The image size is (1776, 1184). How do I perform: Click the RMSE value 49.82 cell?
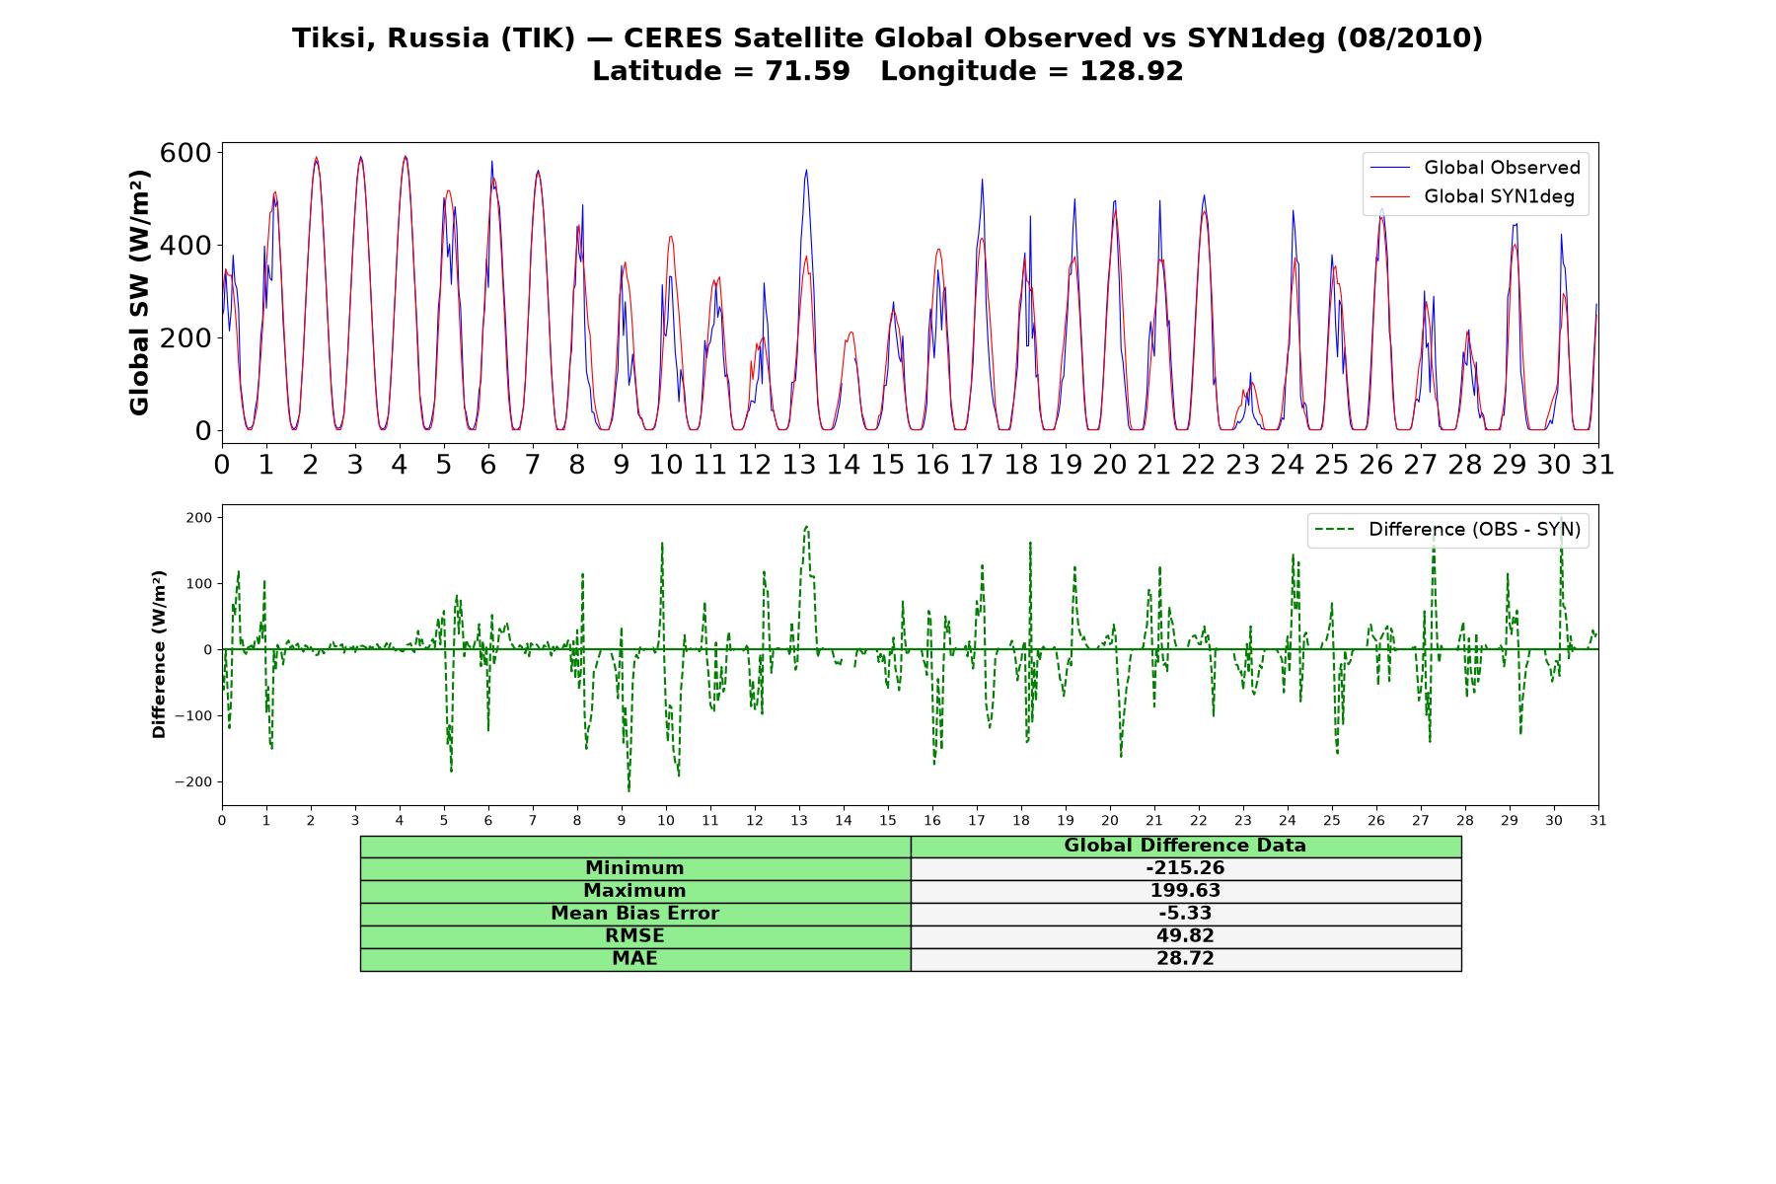(1185, 936)
